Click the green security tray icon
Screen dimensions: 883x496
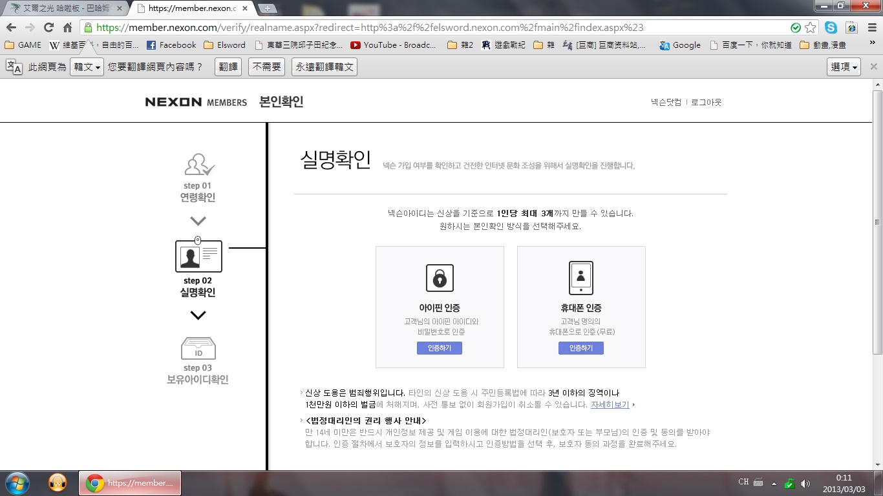pos(789,483)
